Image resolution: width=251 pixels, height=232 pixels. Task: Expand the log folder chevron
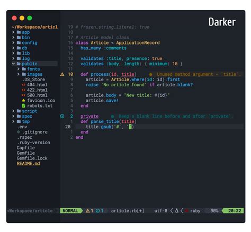13,58
